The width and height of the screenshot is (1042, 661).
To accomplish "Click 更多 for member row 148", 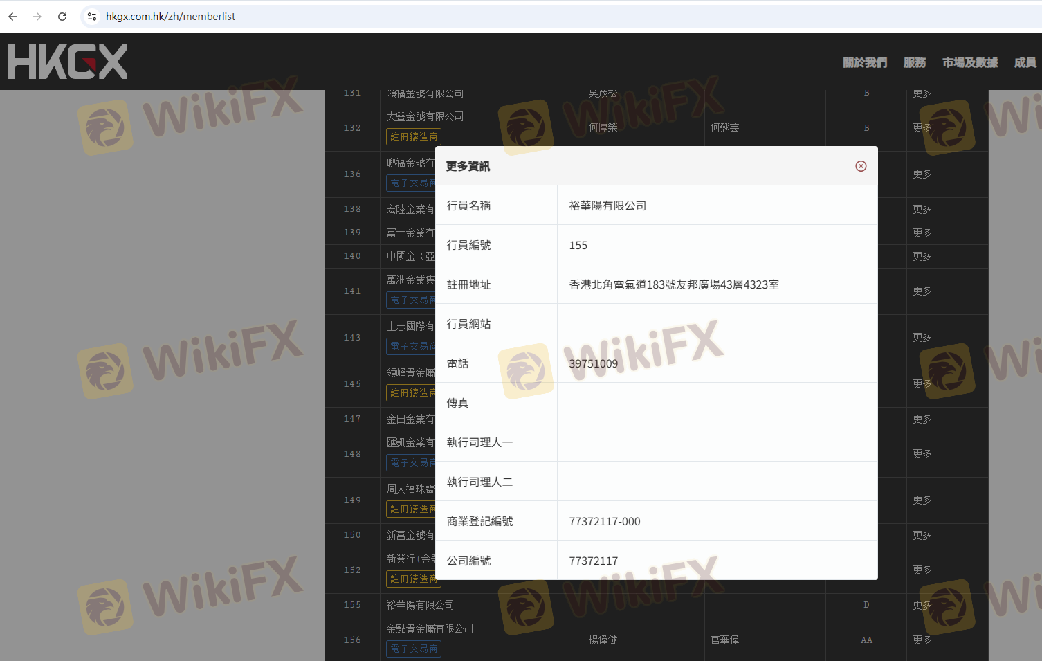I will (922, 453).
